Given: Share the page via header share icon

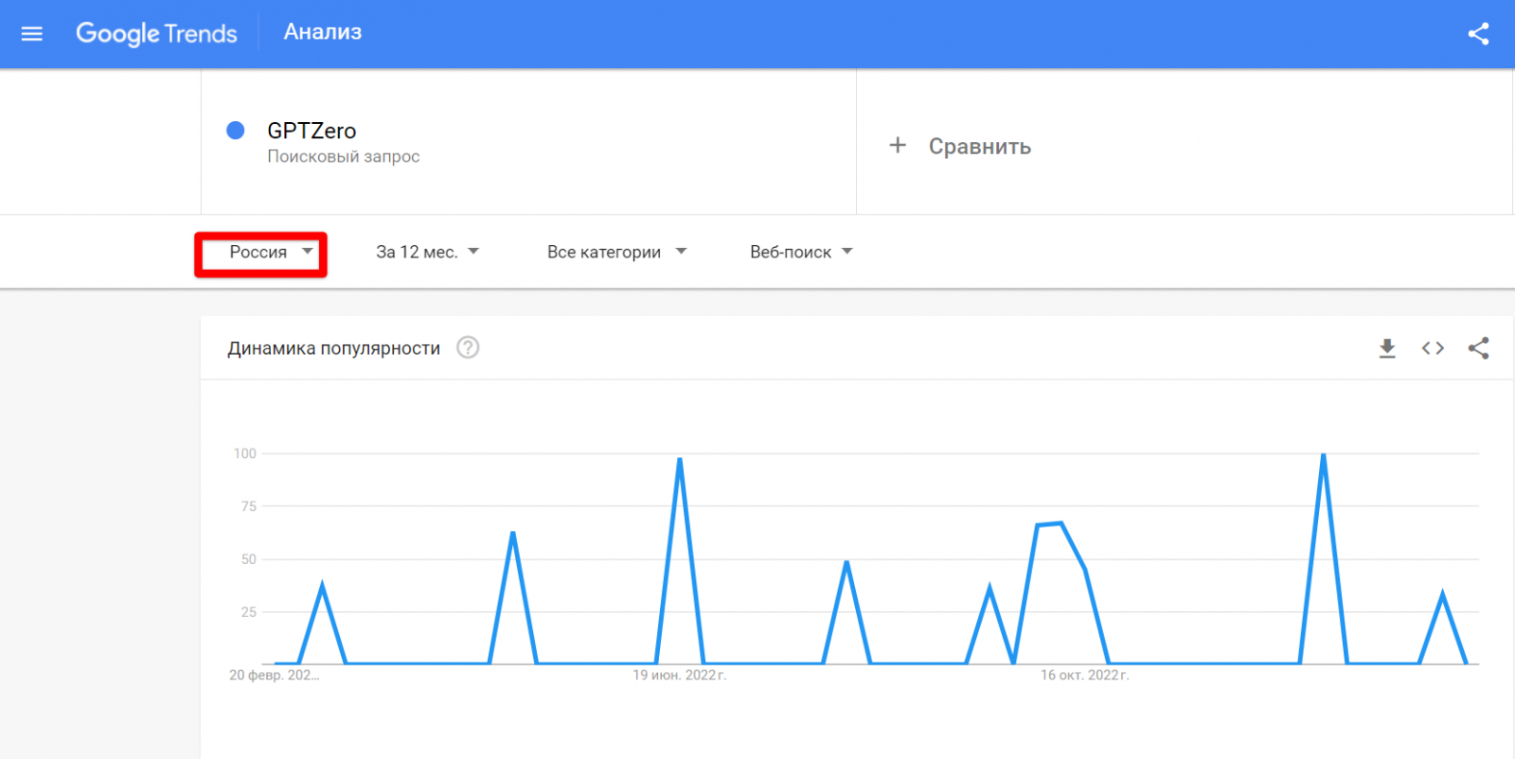Looking at the screenshot, I should (1478, 34).
